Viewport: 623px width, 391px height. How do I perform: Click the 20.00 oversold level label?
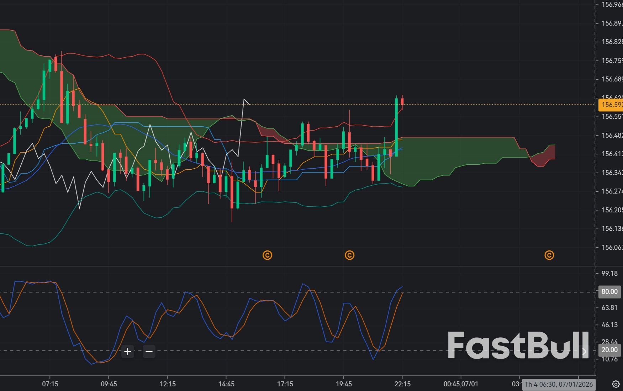pos(609,350)
